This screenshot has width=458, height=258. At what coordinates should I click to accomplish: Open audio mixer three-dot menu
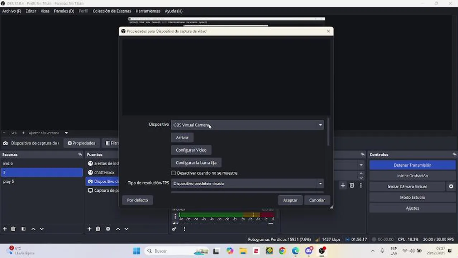[x=184, y=229]
